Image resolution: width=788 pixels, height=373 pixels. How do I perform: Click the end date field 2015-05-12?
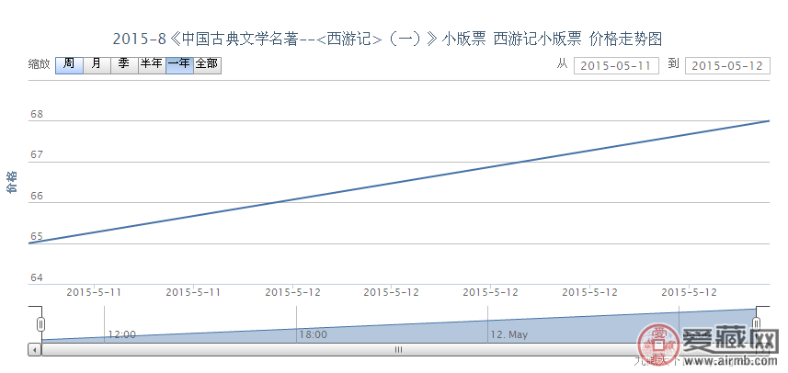click(727, 66)
